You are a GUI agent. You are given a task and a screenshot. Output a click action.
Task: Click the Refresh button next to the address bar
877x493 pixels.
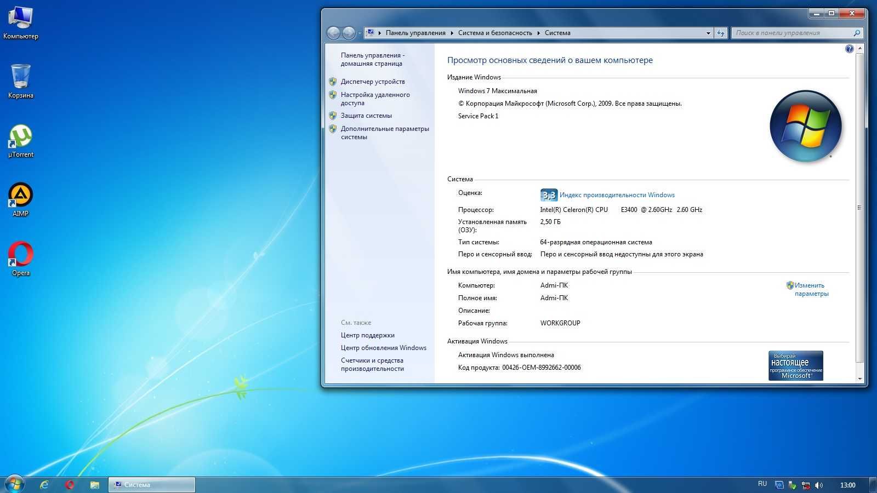[721, 33]
